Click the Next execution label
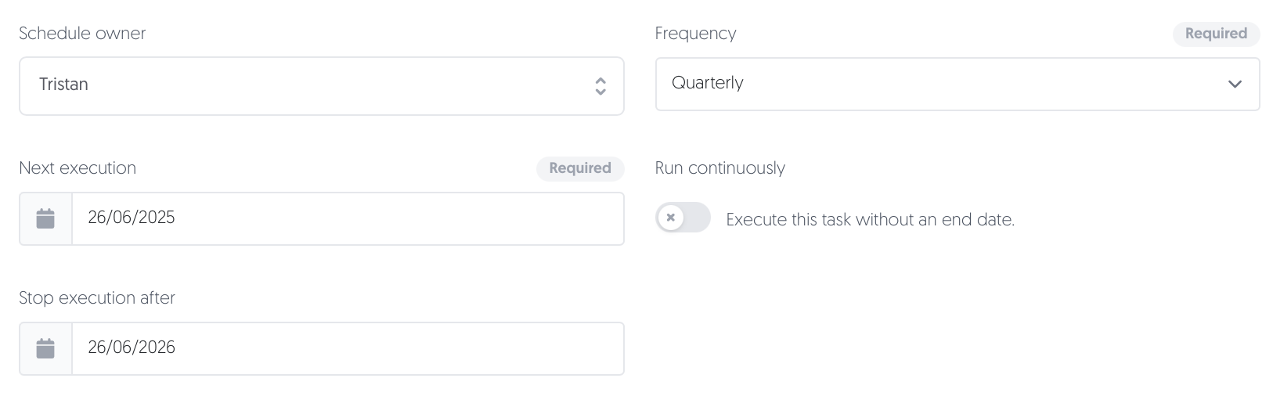The height and width of the screenshot is (407, 1273). [x=78, y=168]
